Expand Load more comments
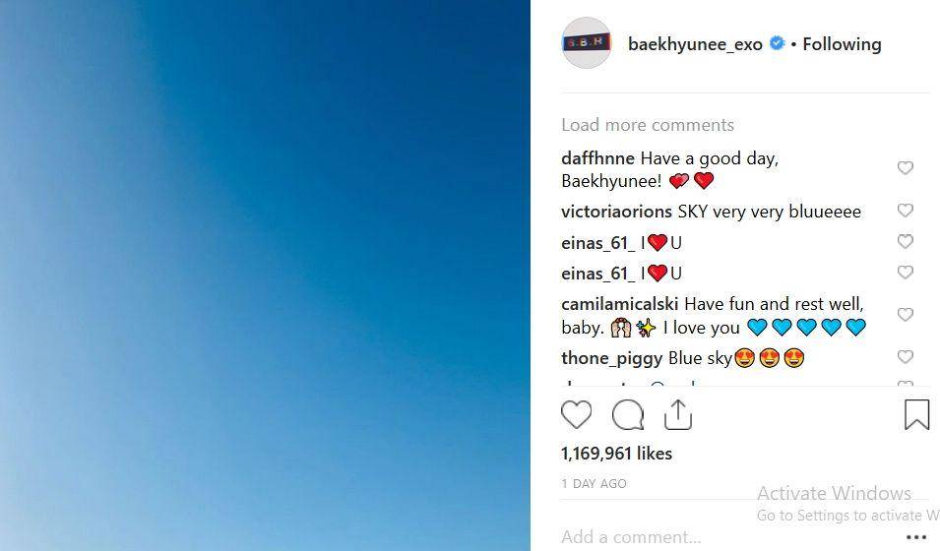The width and height of the screenshot is (940, 551). [x=648, y=125]
